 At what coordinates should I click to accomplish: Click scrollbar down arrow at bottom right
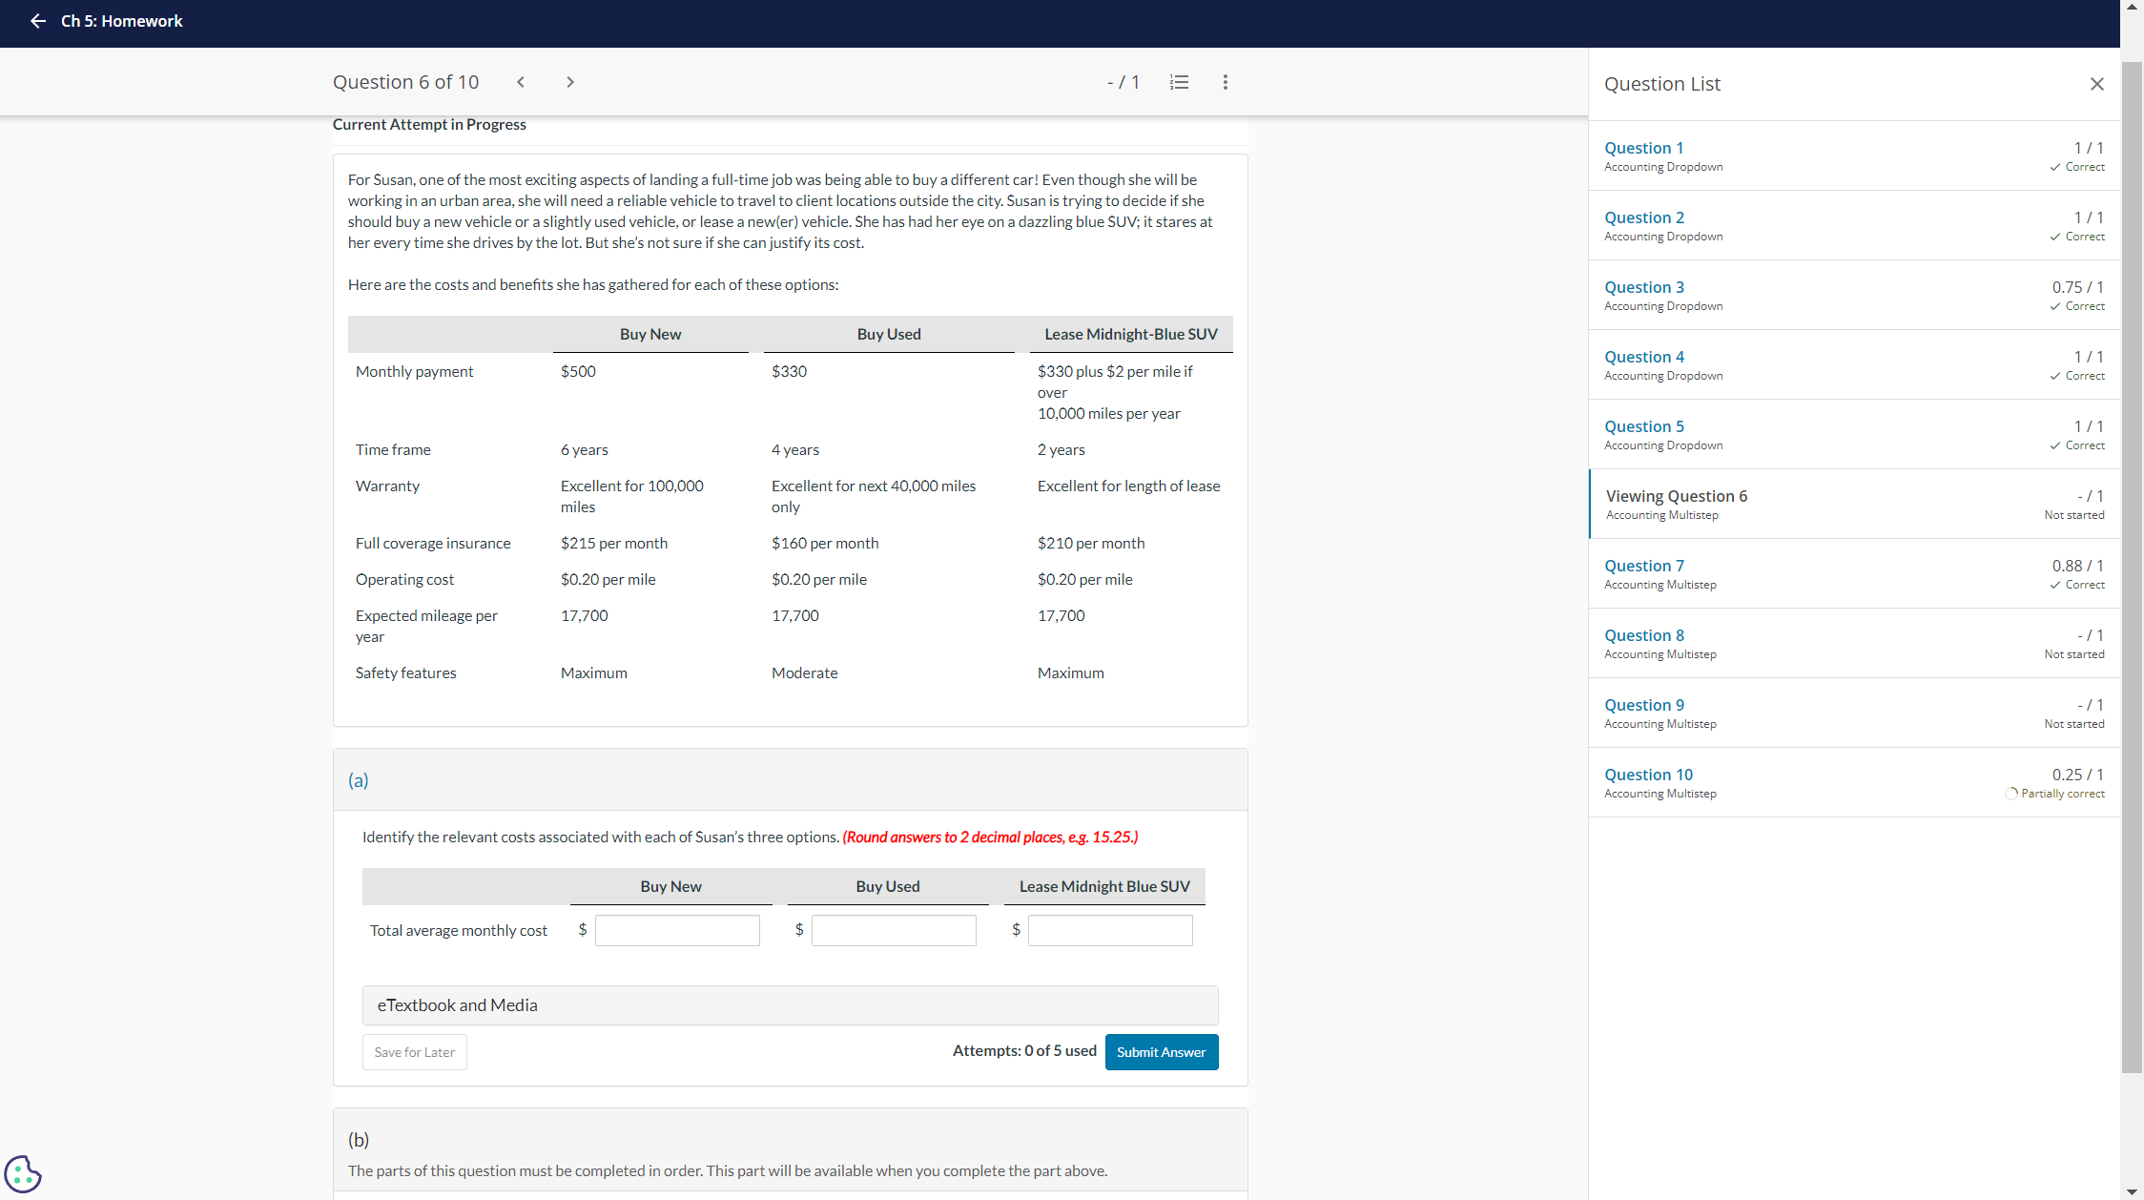click(2132, 1191)
